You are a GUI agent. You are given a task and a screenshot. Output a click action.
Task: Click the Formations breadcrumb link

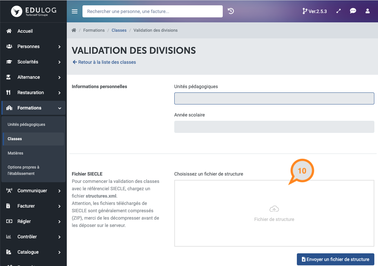94,30
